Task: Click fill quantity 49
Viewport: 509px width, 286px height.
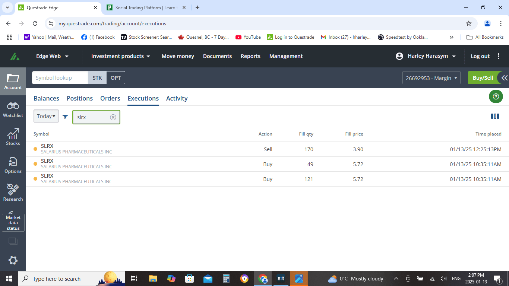Action: pyautogui.click(x=310, y=164)
